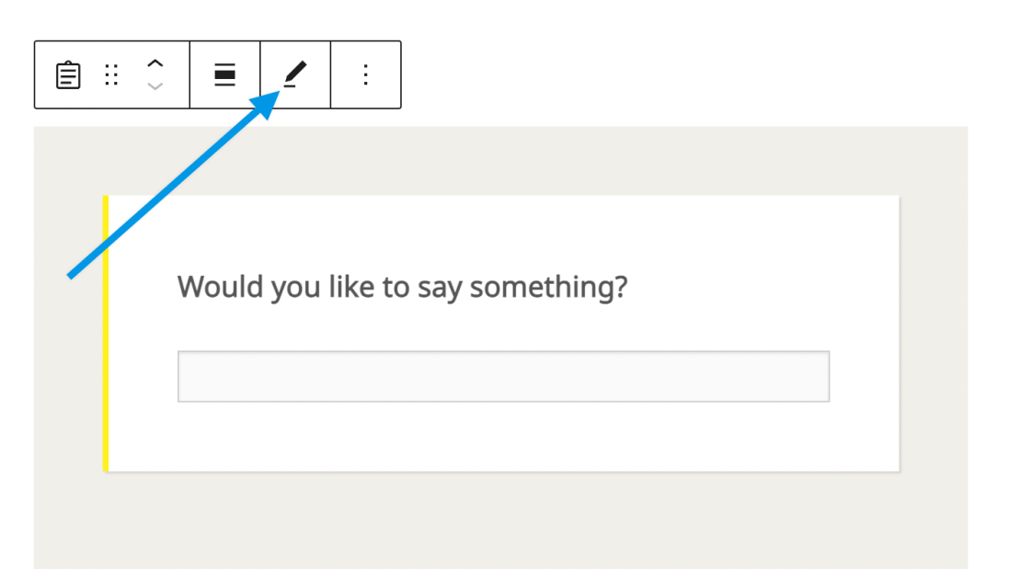Move the block down
This screenshot has height=569, width=1009.
pos(155,86)
